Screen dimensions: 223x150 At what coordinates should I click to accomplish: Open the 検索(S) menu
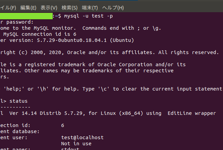[x=69, y=7]
